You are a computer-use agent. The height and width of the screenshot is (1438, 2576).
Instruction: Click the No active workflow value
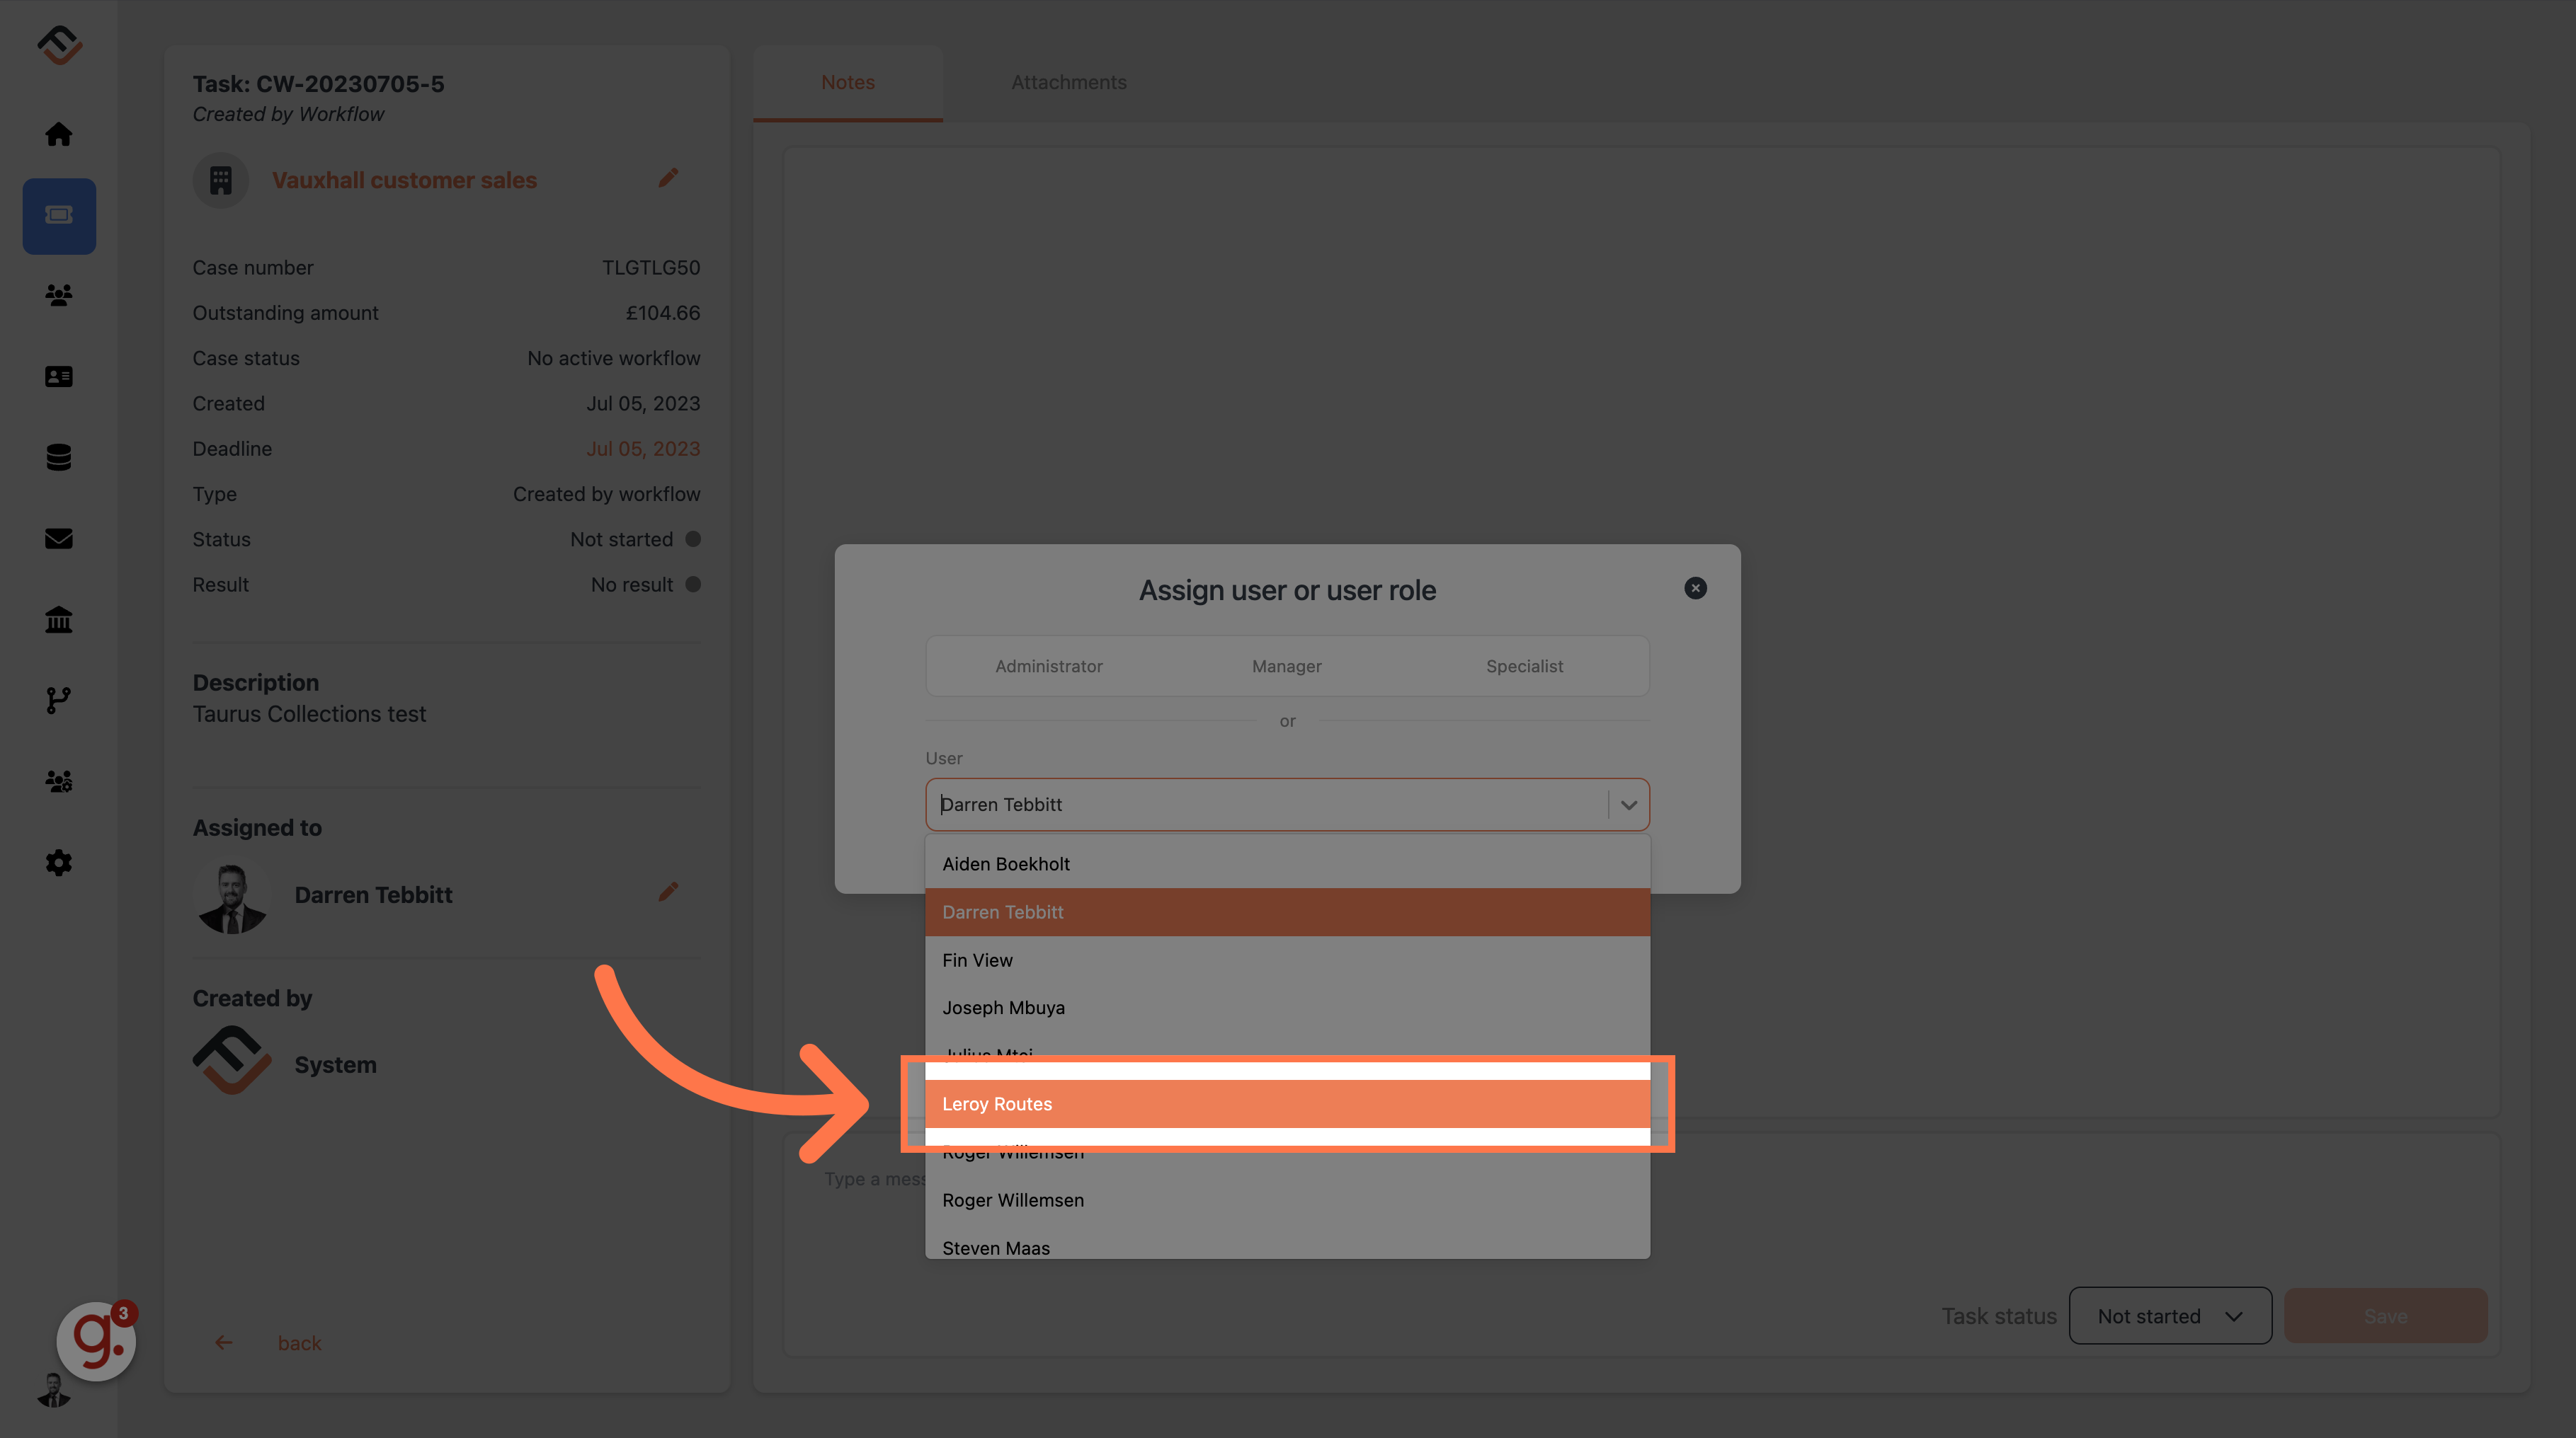click(x=614, y=359)
